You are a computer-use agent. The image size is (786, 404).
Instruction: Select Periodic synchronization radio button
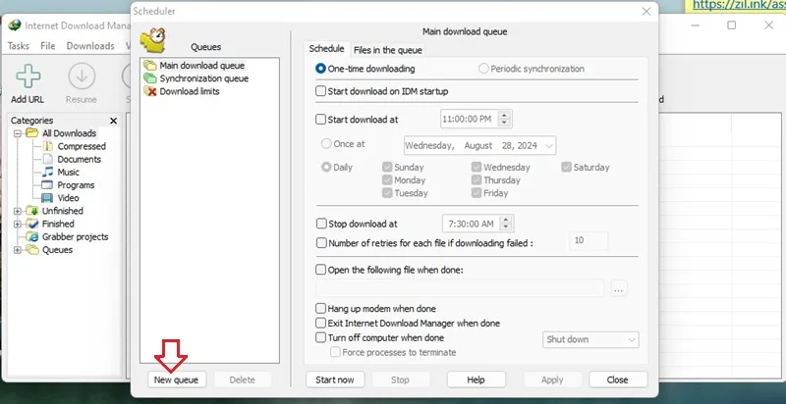pyautogui.click(x=483, y=69)
